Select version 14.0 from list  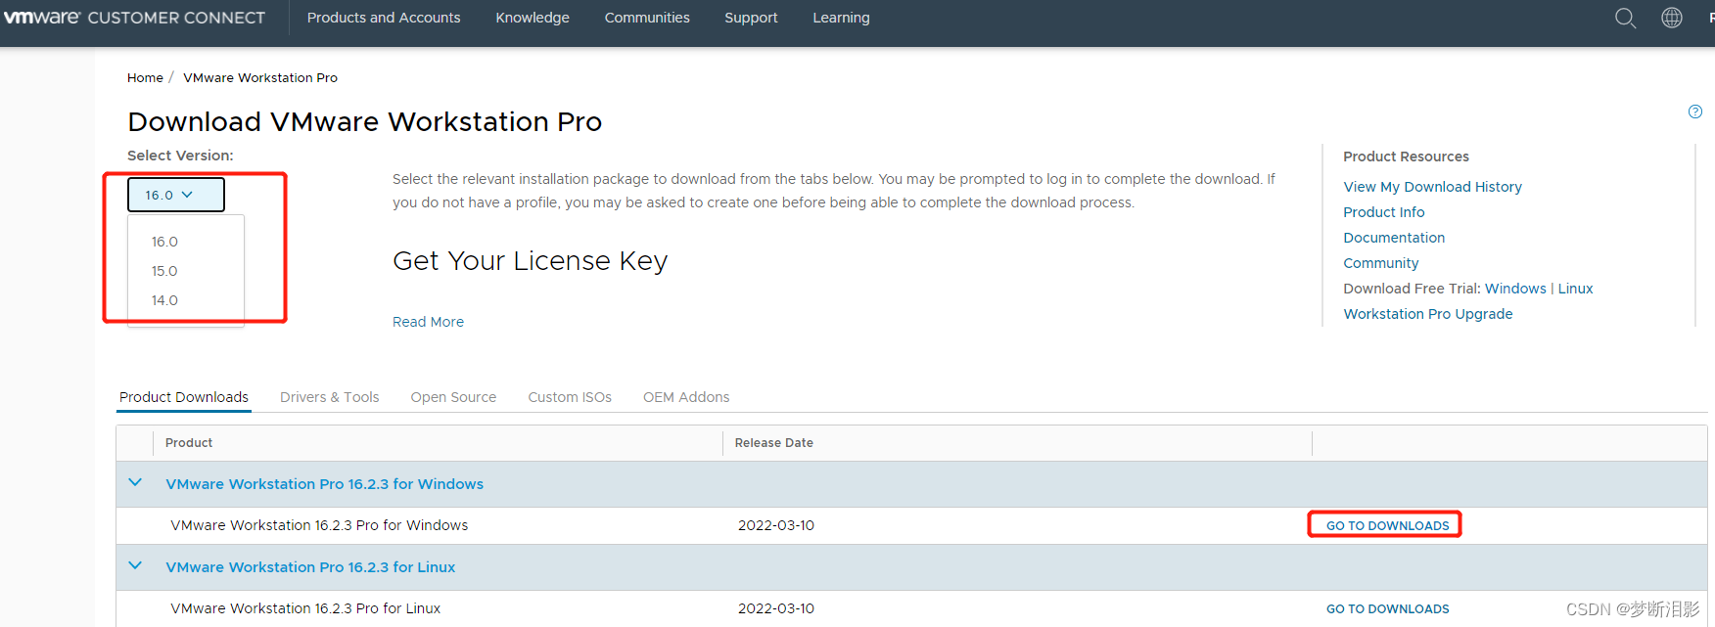coord(164,300)
